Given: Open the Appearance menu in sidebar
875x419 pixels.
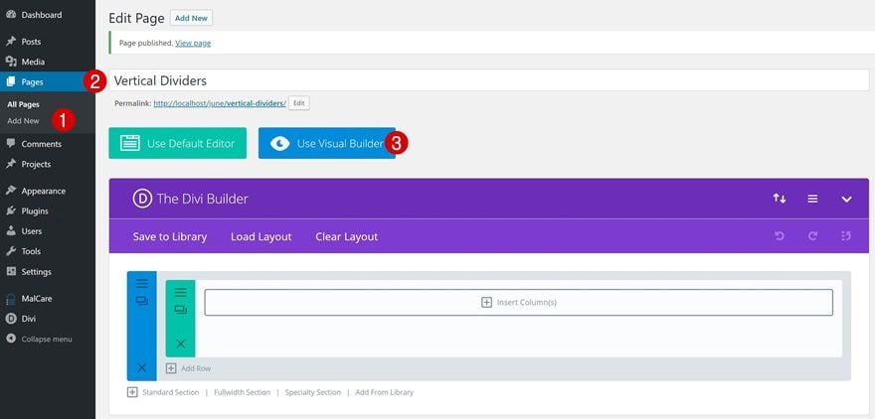Looking at the screenshot, I should [x=43, y=191].
